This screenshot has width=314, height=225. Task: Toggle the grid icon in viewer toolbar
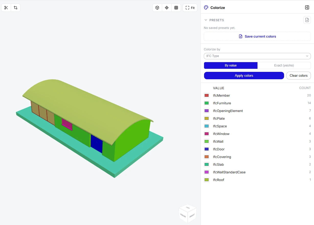coord(176,8)
